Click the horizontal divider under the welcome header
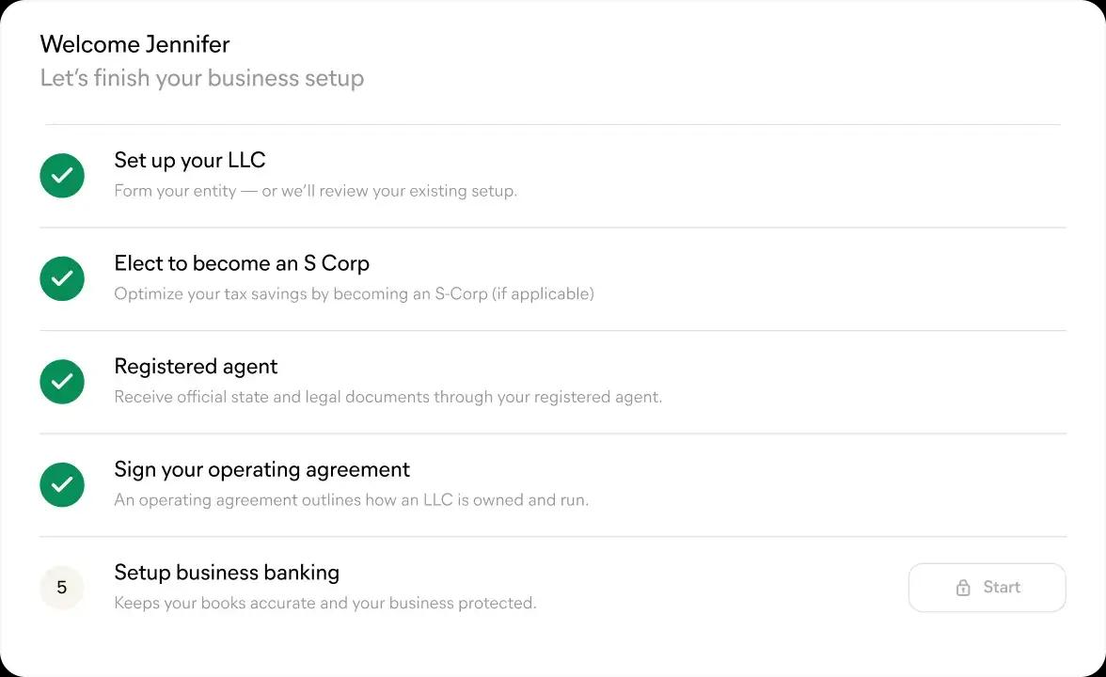1106x677 pixels. pos(553,120)
